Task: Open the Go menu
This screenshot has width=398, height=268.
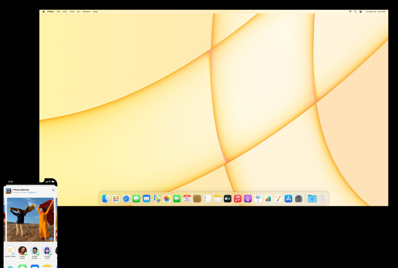Action: point(78,12)
